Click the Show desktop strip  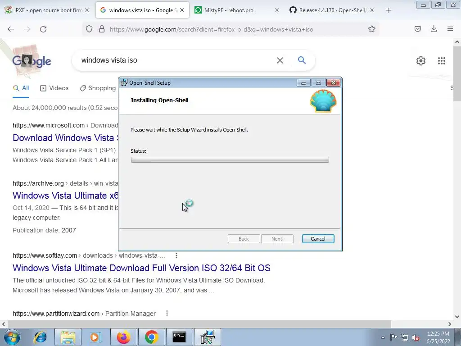coord(458,337)
